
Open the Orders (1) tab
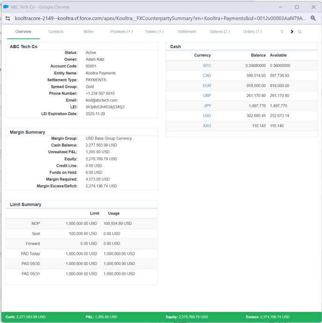point(252,32)
